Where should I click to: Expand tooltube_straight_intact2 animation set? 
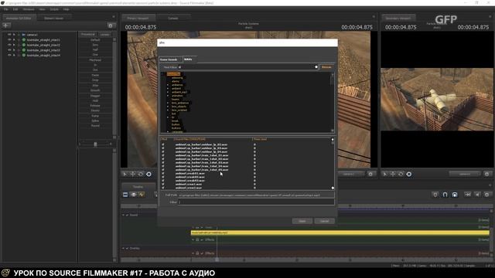pos(14,45)
